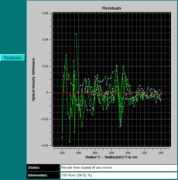Click the Optical Density Difference axis label
The image size is (178, 180).
point(33,79)
